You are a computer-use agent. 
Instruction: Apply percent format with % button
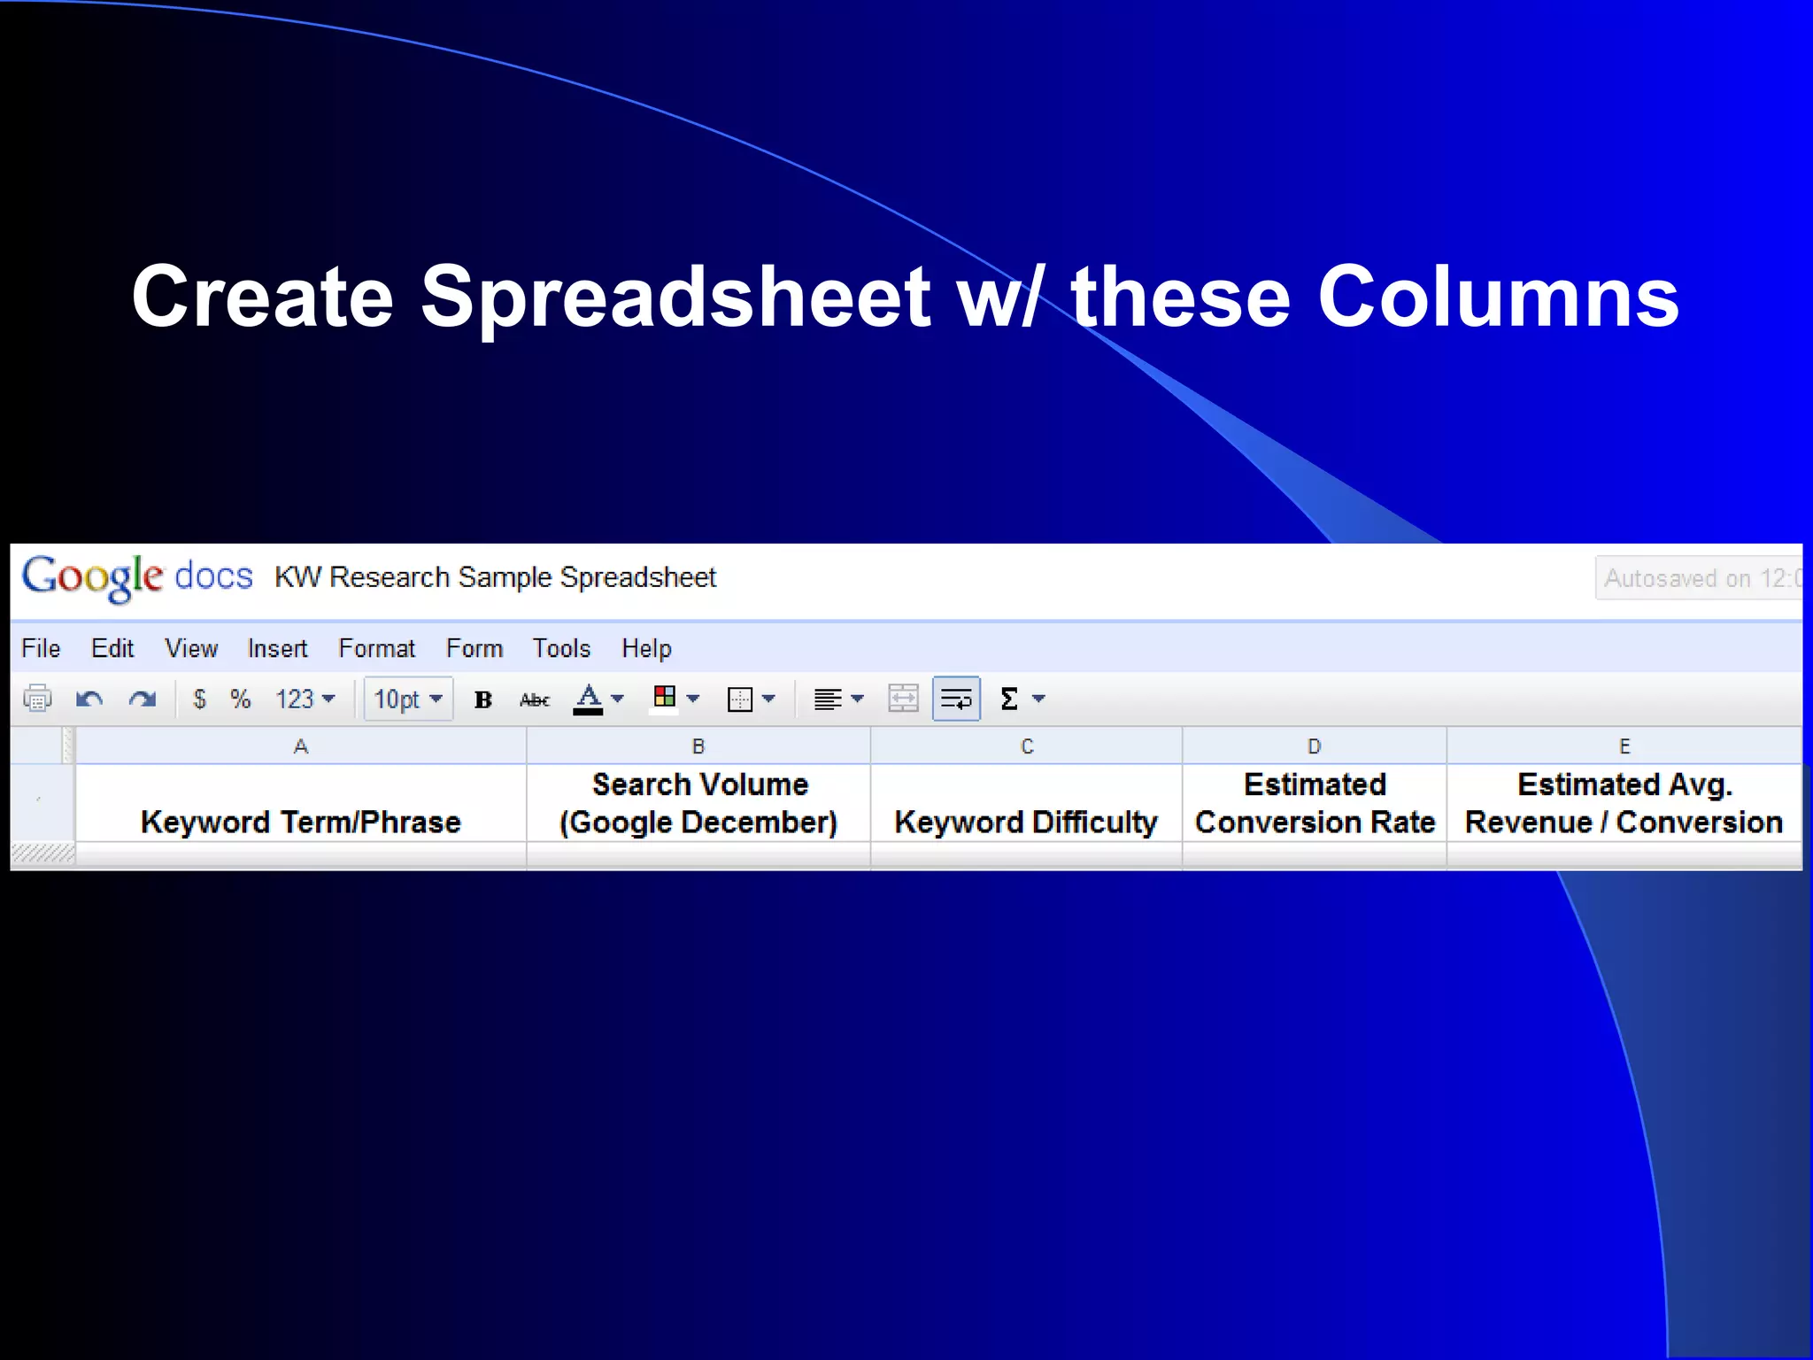pyautogui.click(x=240, y=699)
